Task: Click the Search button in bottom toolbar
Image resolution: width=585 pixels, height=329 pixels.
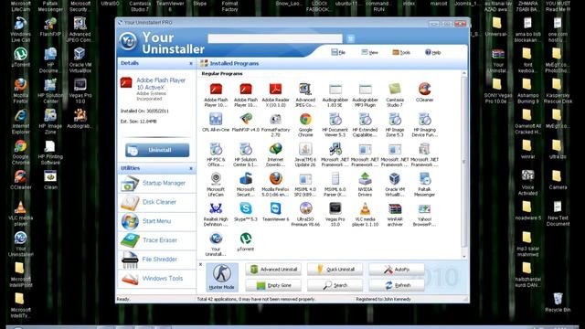Action: 335,285
